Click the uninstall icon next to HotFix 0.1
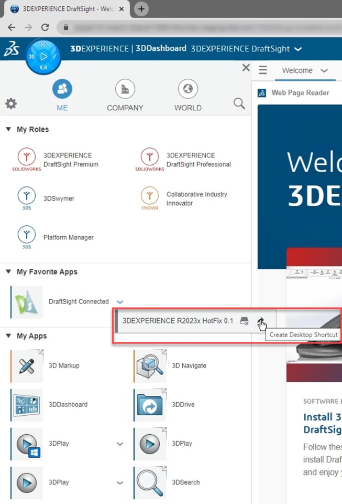342x504 pixels. tap(244, 321)
